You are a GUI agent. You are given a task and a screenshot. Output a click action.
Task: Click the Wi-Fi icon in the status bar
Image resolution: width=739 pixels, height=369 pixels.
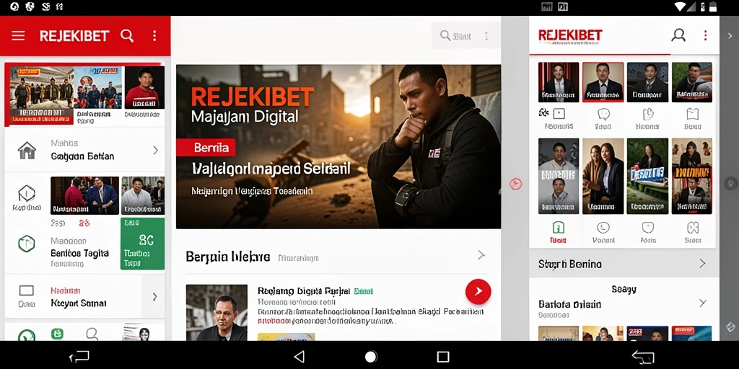pos(681,6)
